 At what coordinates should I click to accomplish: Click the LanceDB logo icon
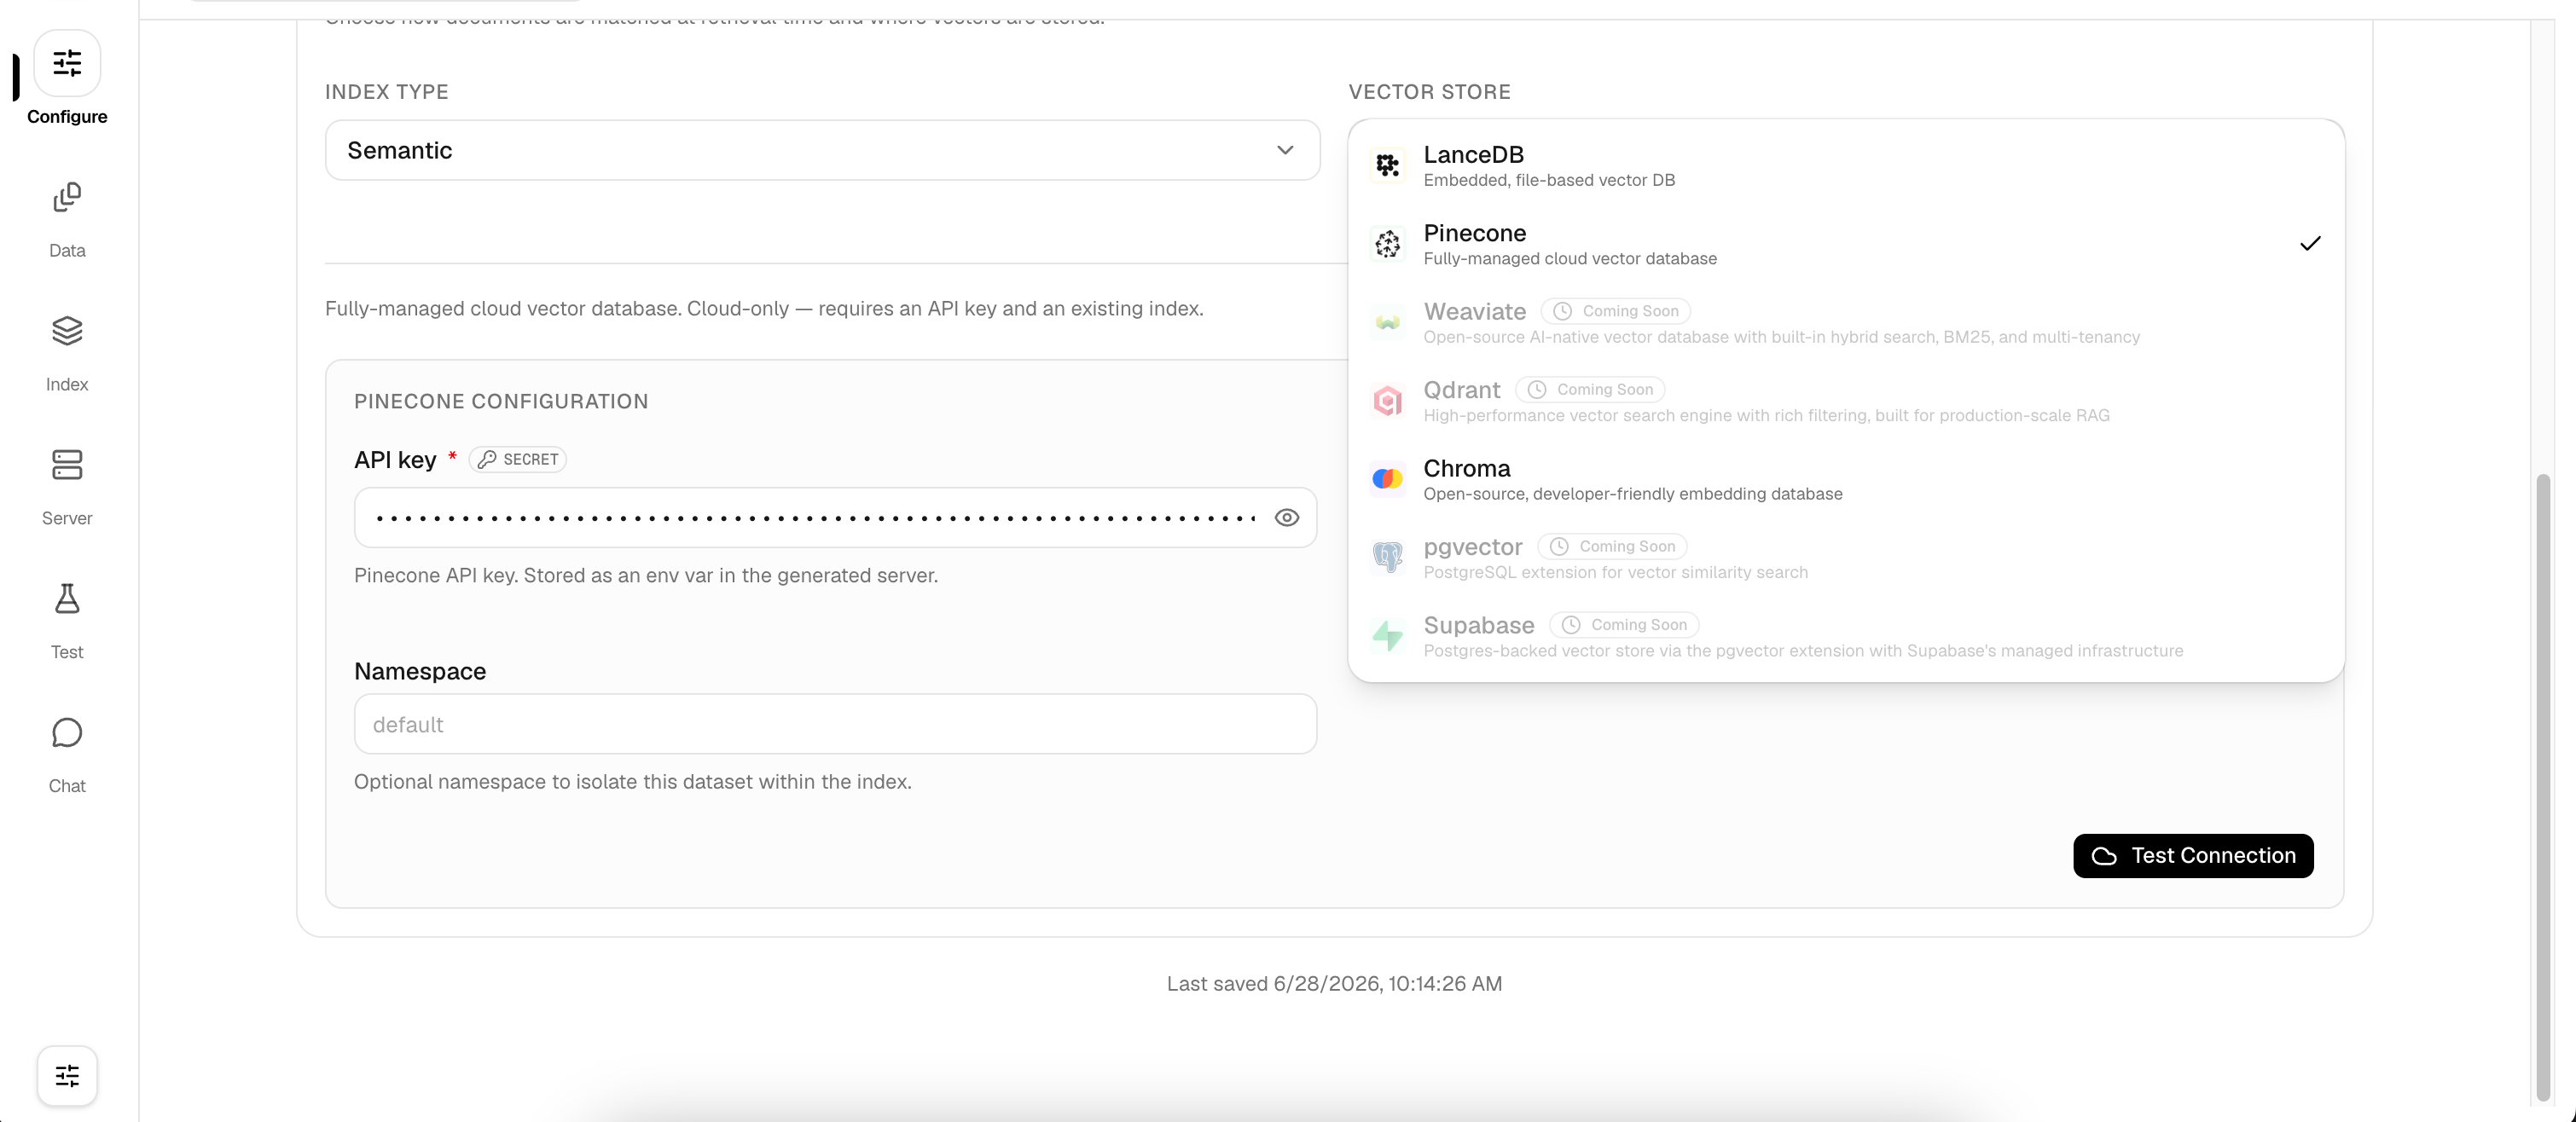tap(1387, 166)
